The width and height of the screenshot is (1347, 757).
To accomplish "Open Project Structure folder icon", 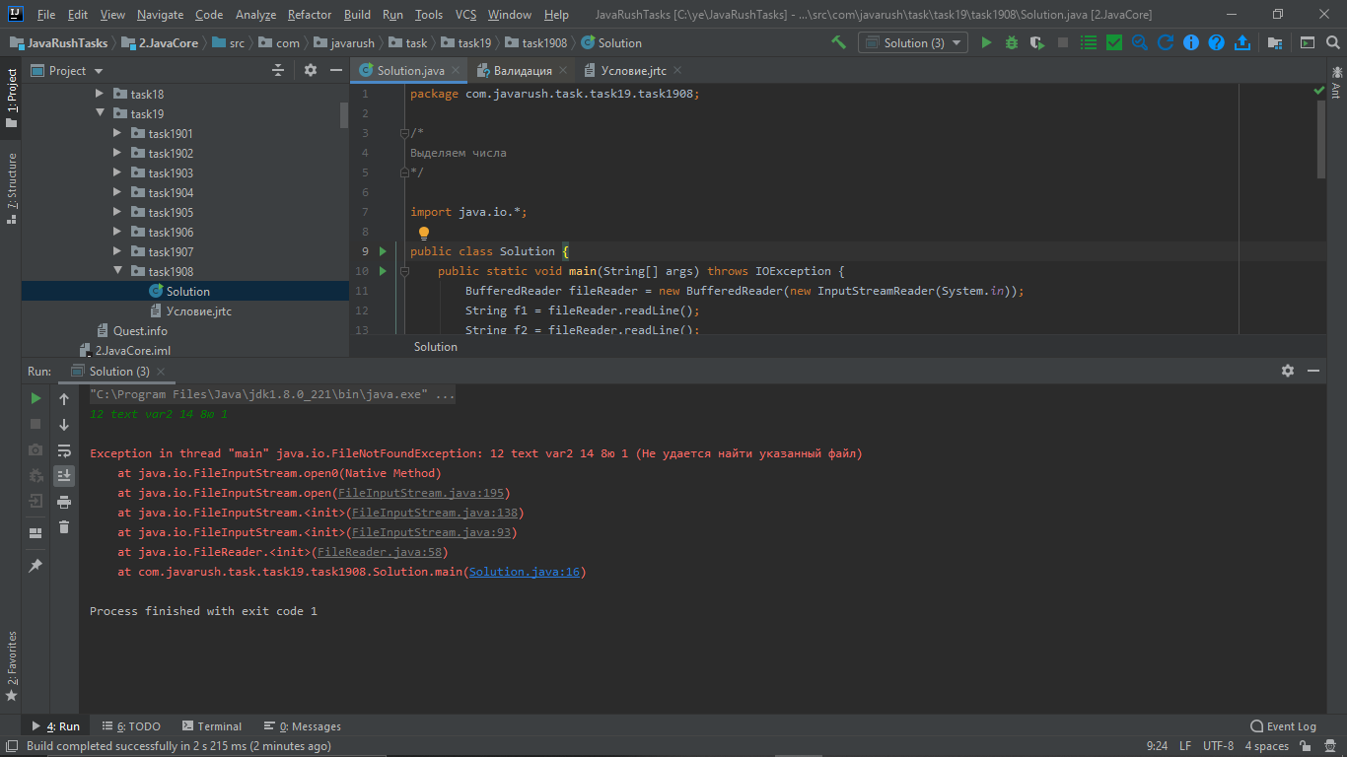I will click(1275, 42).
